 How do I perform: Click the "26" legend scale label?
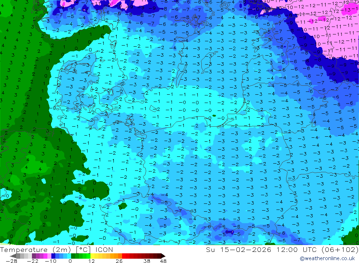click(119, 261)
